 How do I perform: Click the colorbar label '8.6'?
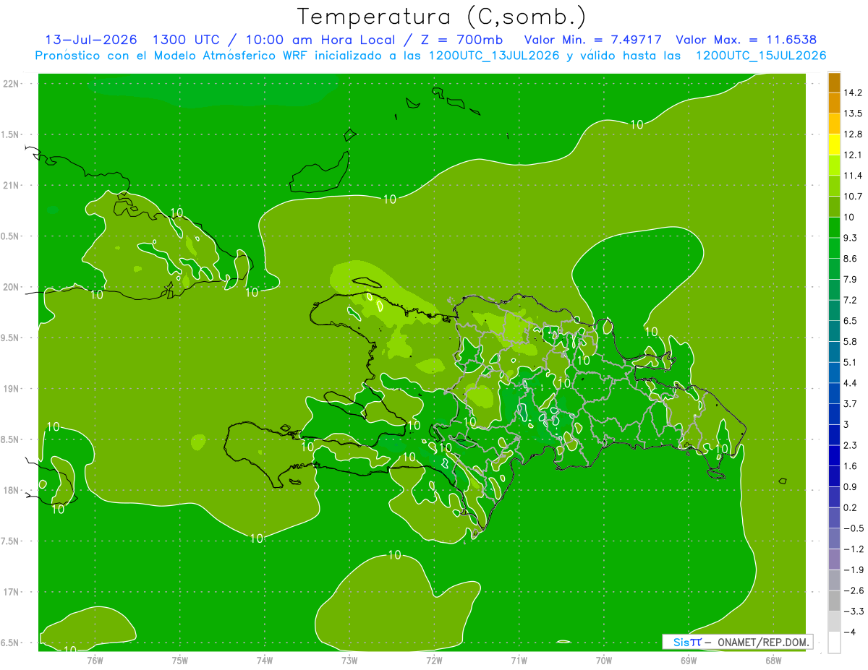[851, 258]
